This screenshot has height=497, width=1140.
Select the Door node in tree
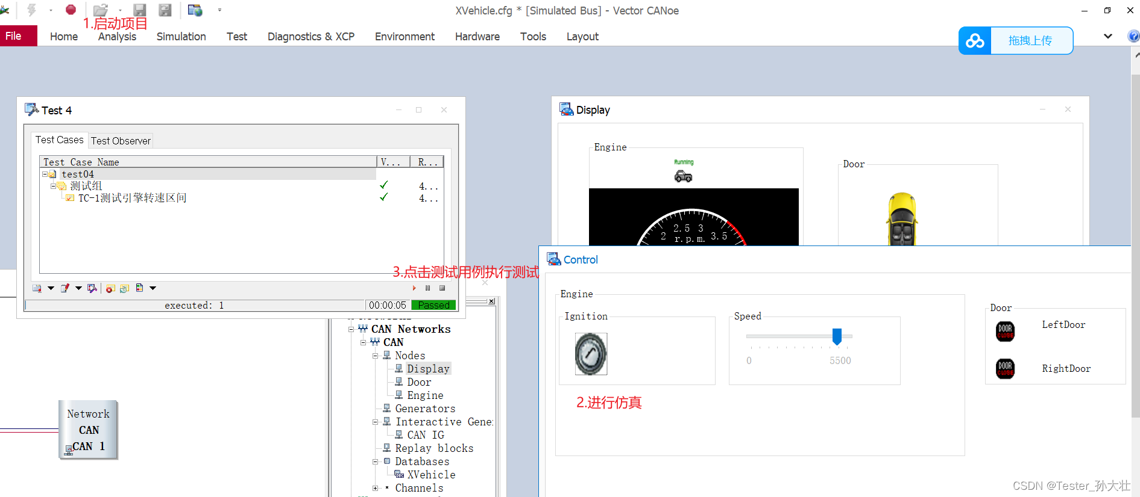pos(419,382)
